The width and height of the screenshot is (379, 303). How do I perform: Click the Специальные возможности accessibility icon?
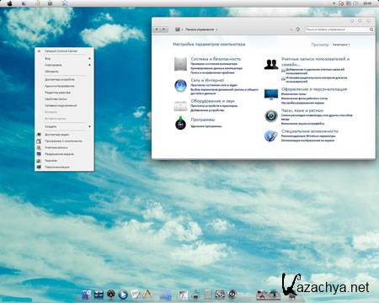point(271,136)
